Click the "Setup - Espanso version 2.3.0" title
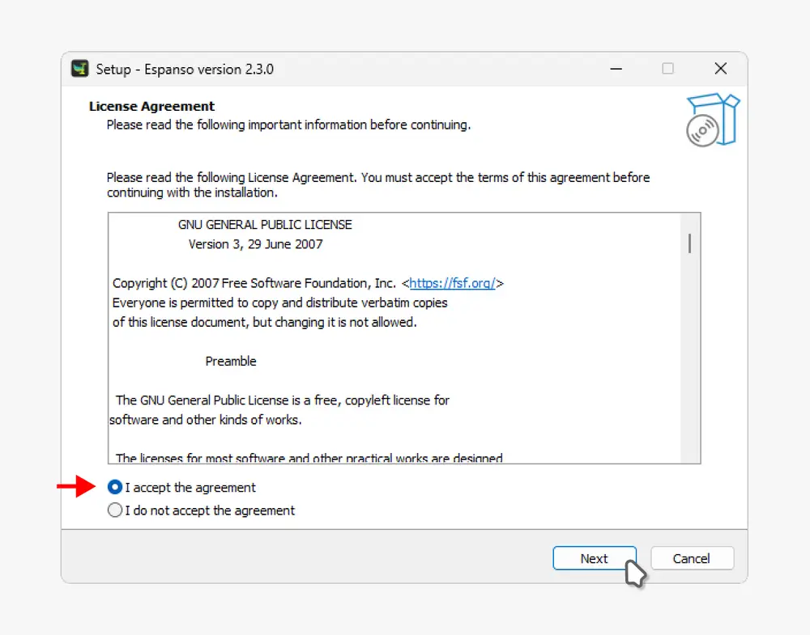The image size is (810, 635). click(185, 69)
